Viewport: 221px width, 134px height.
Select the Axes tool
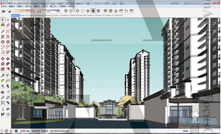[x=3, y=86]
